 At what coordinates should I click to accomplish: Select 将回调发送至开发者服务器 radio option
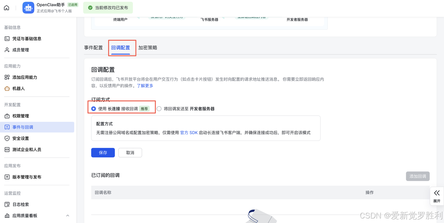(x=159, y=109)
